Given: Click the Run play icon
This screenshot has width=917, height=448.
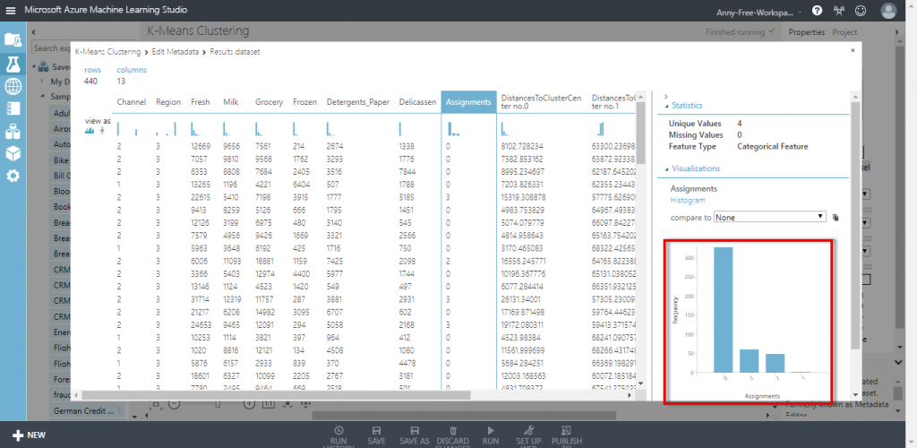Looking at the screenshot, I should coord(490,430).
